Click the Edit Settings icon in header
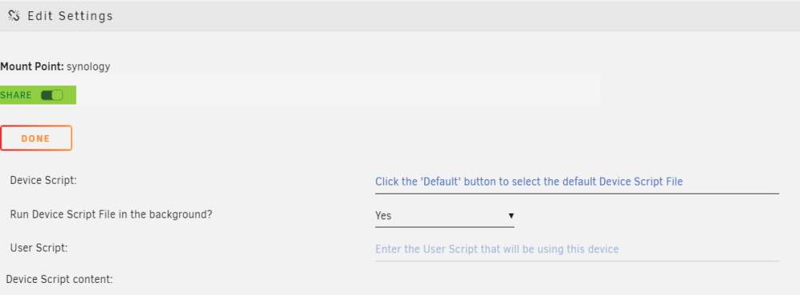The image size is (800, 295). tap(14, 16)
